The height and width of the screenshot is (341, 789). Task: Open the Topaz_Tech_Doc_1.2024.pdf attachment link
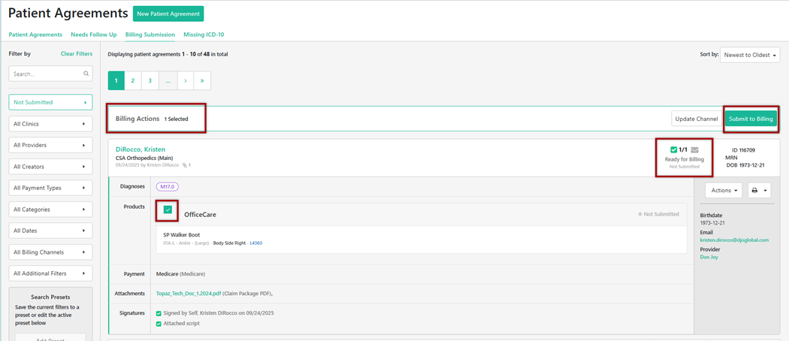[x=188, y=294]
